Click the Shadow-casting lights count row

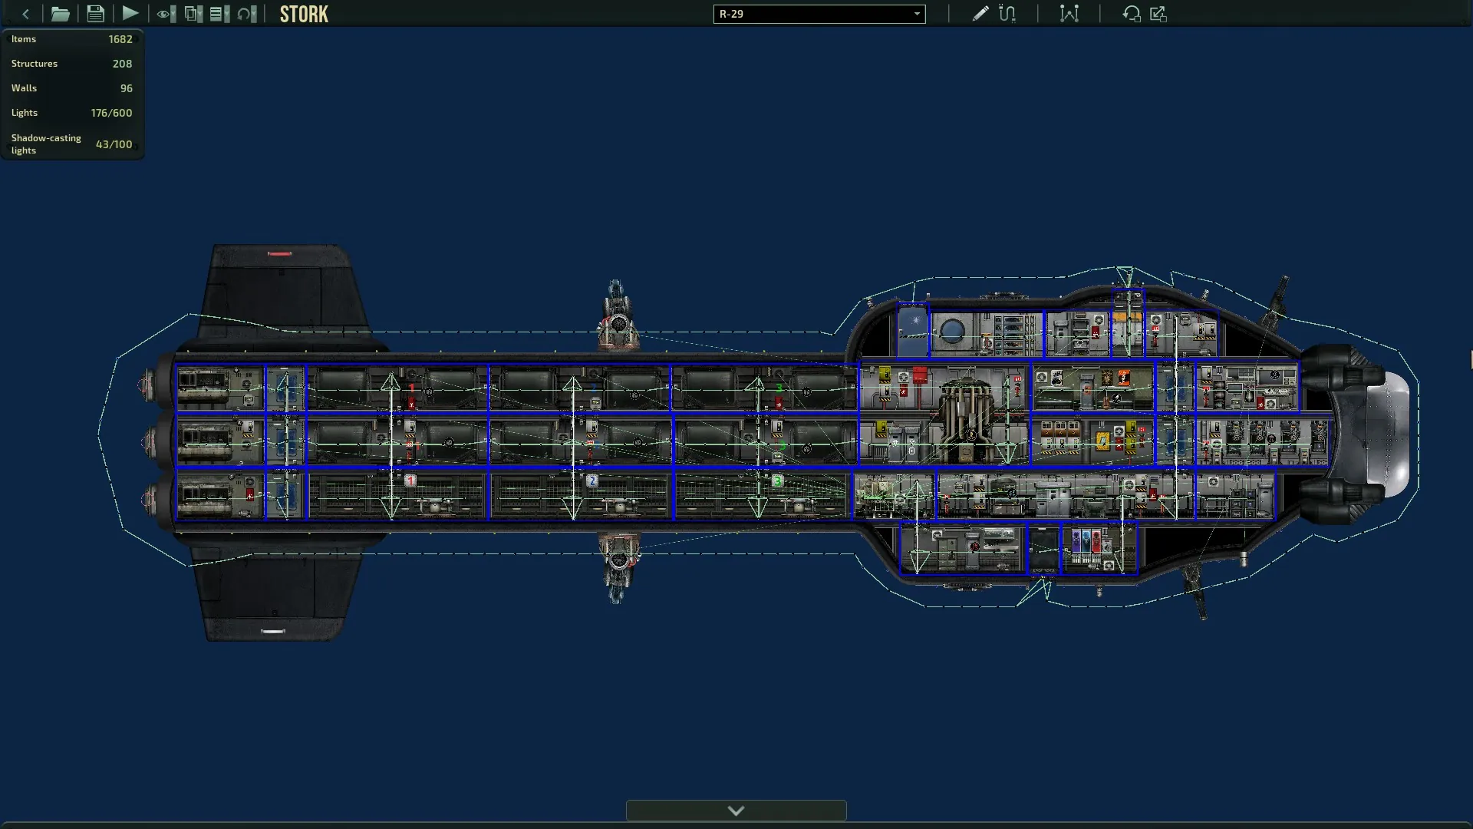pos(71,144)
